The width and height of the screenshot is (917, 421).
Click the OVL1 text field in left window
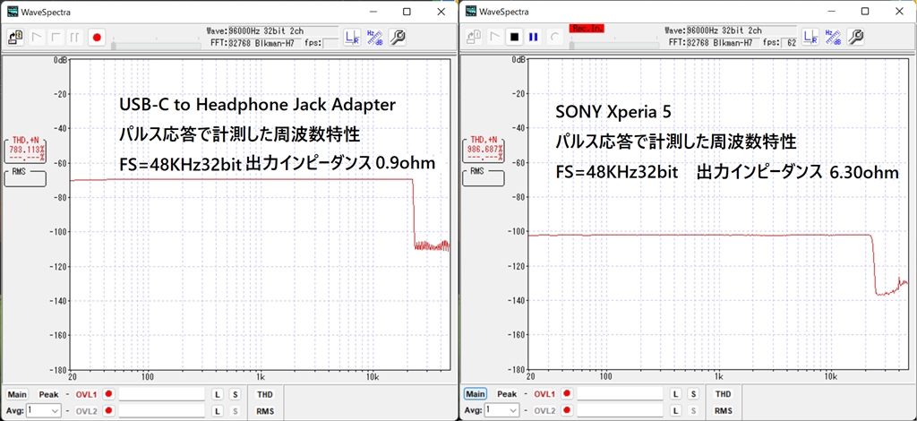click(x=161, y=395)
